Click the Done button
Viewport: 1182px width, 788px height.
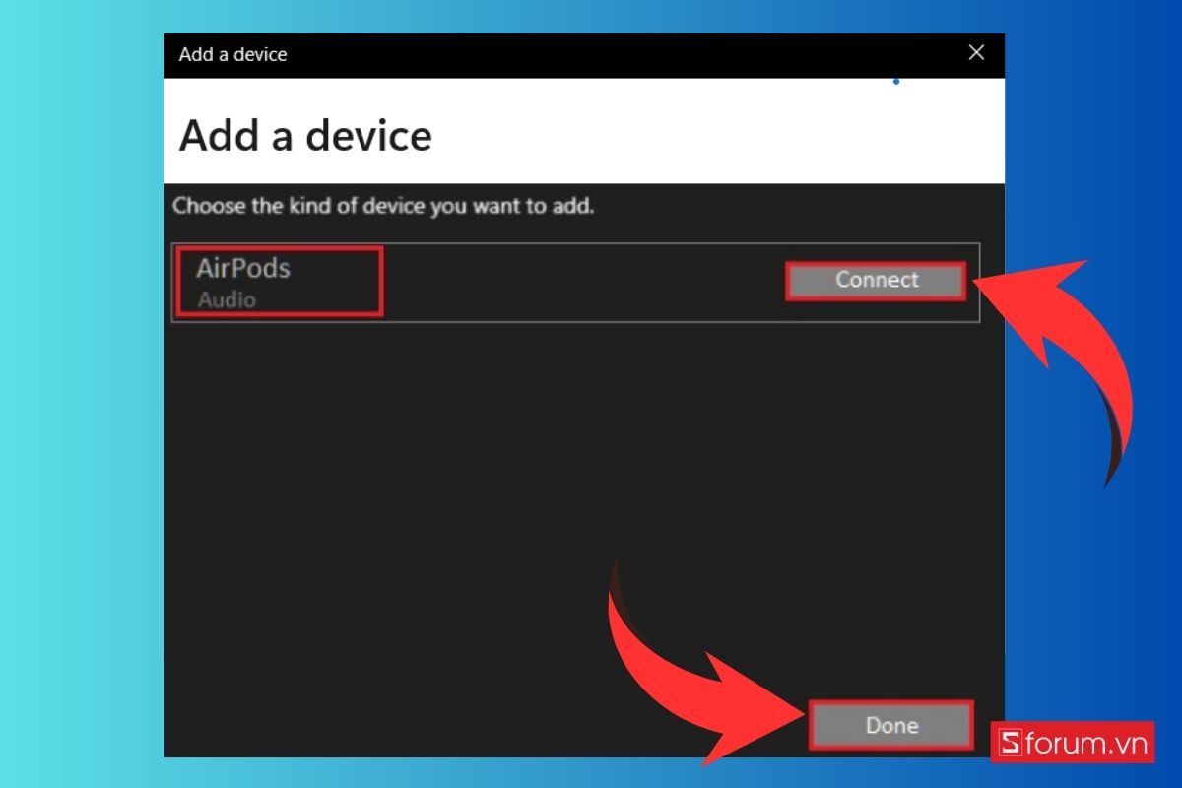[891, 726]
